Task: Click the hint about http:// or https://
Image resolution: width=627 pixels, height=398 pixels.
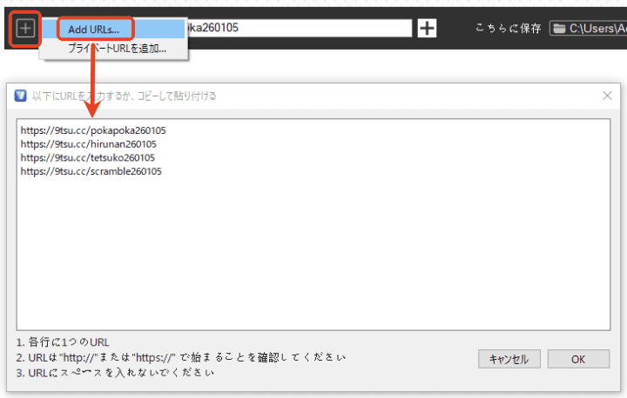Action: pos(181,357)
